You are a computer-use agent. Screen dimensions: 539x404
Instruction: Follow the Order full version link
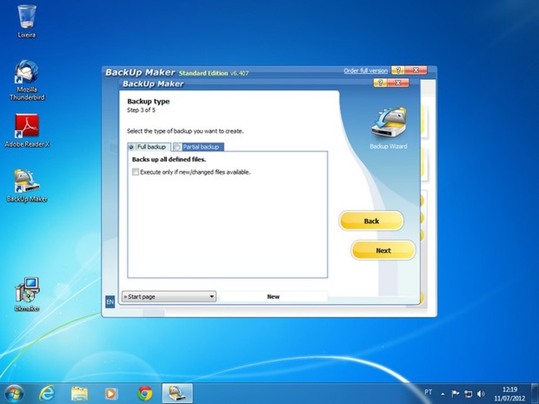pyautogui.click(x=365, y=71)
